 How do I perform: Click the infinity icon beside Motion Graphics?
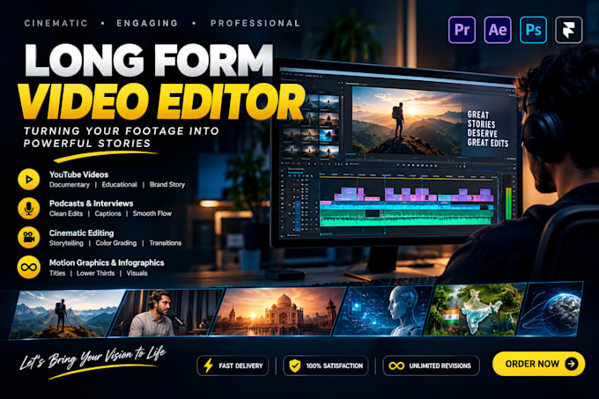(x=29, y=267)
